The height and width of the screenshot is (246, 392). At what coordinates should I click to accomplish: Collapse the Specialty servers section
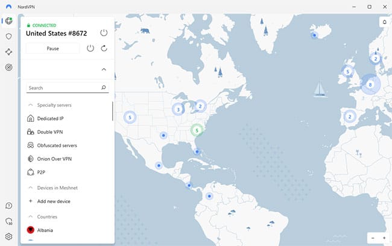pyautogui.click(x=30, y=105)
